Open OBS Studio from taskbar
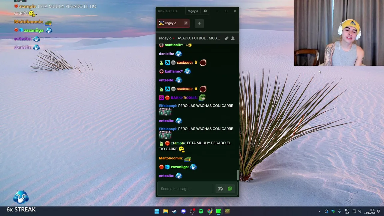The image size is (384, 216). 192,211
